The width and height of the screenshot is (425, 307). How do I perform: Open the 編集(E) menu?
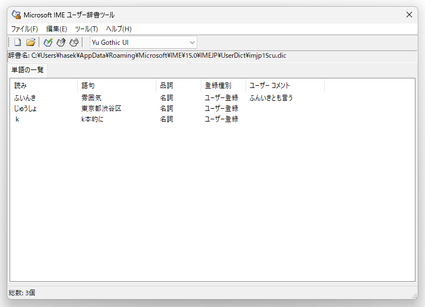57,29
